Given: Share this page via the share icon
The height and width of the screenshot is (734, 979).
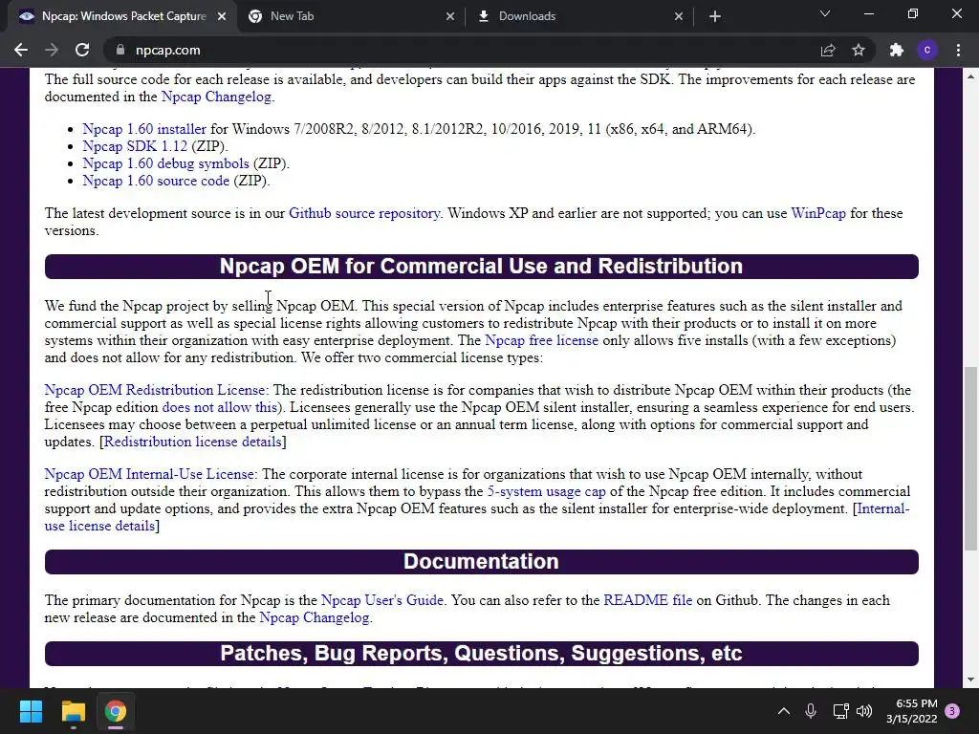Looking at the screenshot, I should tap(828, 50).
